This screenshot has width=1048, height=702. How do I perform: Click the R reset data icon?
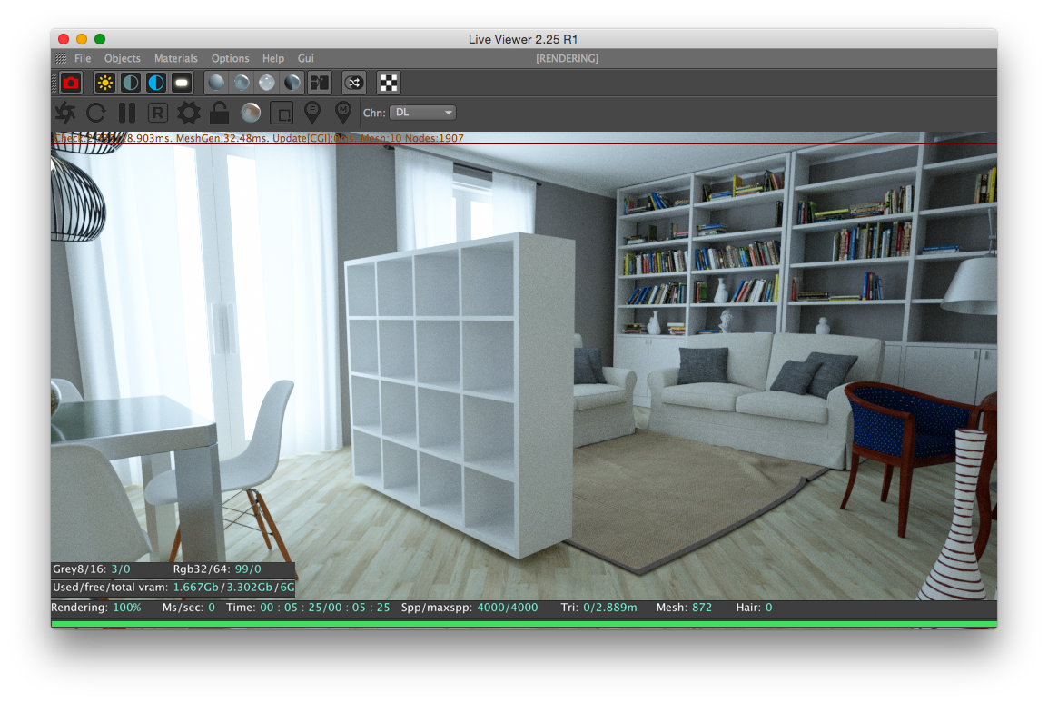tap(158, 113)
